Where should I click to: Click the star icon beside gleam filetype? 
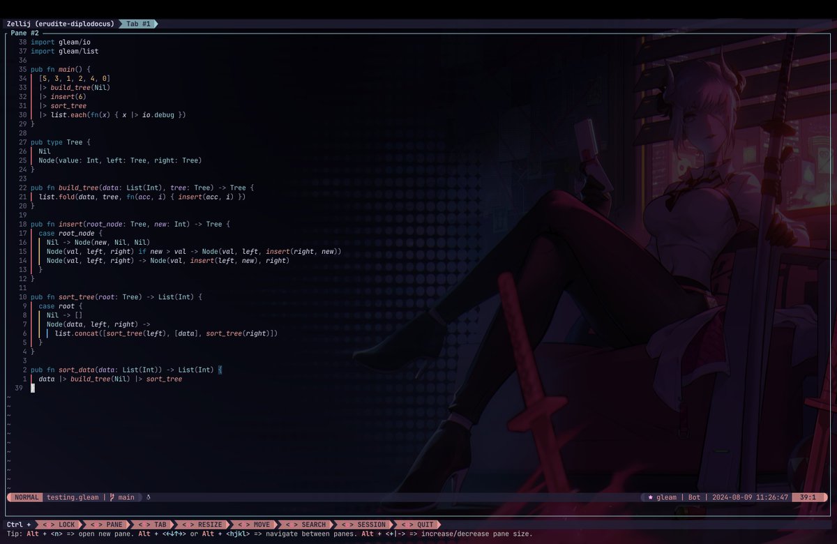coord(651,497)
